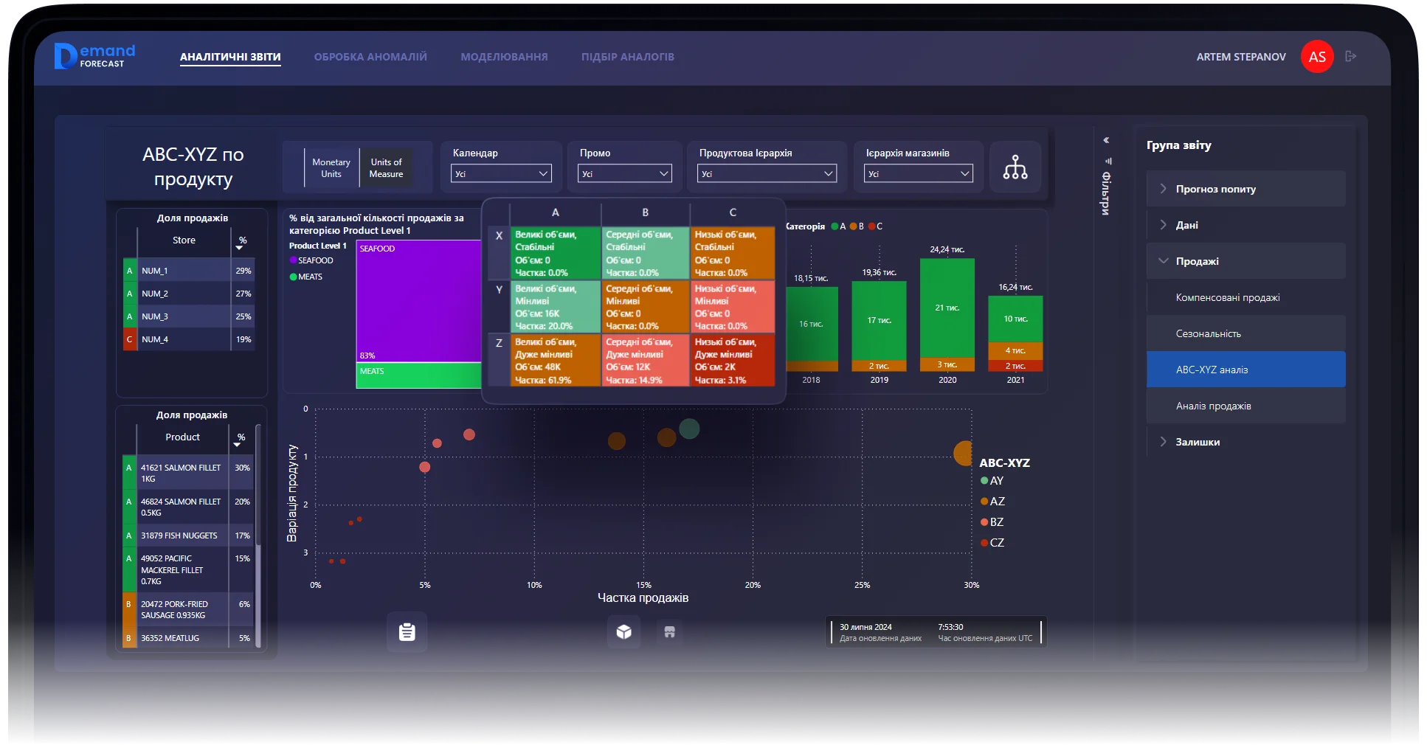Open the Календар dropdown
The height and width of the screenshot is (745, 1427).
(x=501, y=174)
